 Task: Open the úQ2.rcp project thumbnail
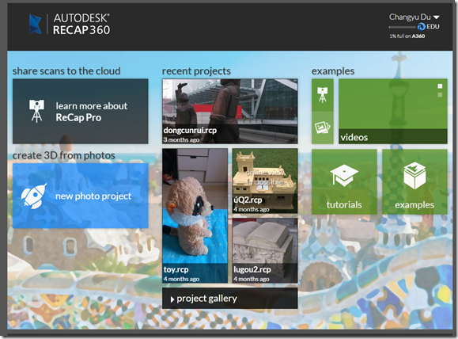pos(265,181)
